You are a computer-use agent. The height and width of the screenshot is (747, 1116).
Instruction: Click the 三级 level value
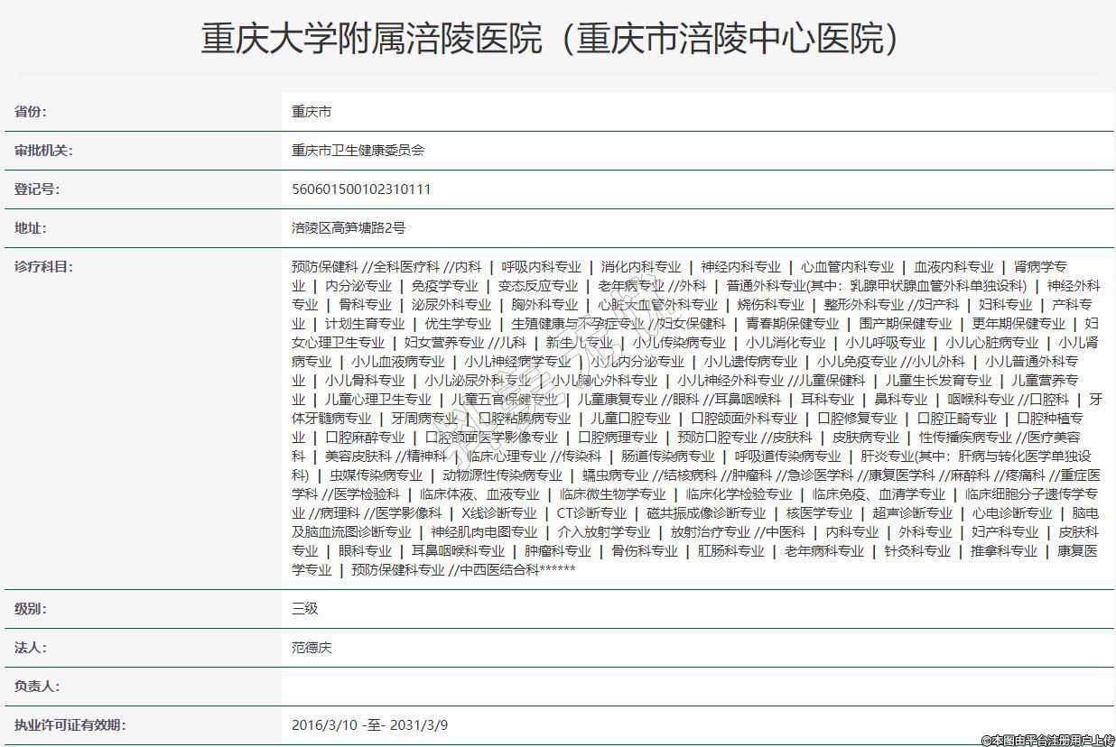click(305, 609)
